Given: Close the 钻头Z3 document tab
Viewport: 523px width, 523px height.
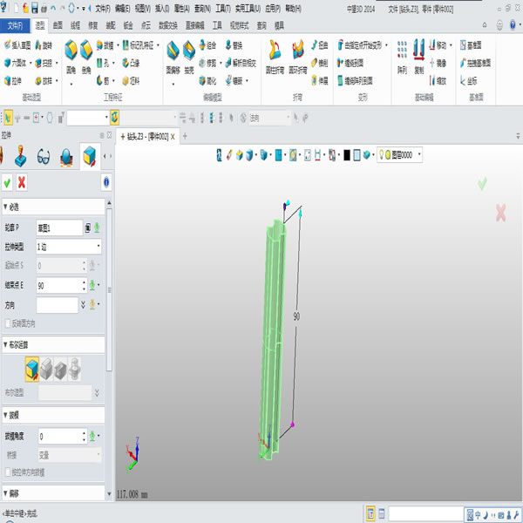Looking at the screenshot, I should tap(173, 137).
